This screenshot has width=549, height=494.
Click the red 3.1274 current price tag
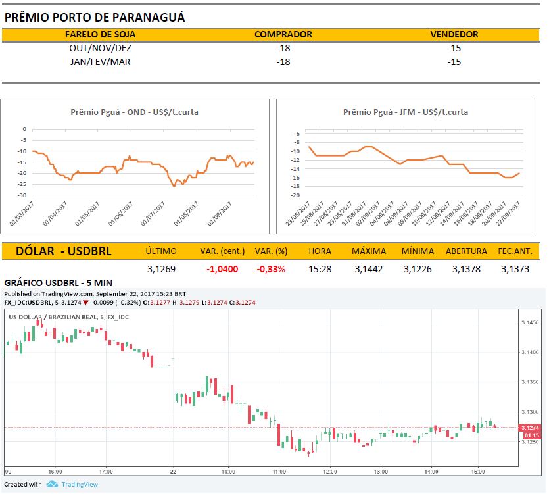click(530, 428)
